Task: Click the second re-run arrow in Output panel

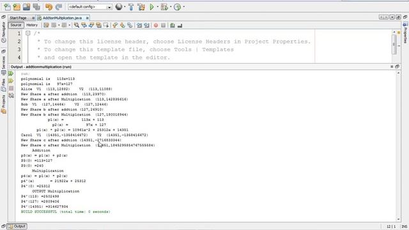Action: tap(11, 81)
